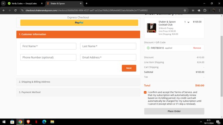This screenshot has height=125, width=223.
Task: Click the browser forward arrow
Action: click(x=9, y=10)
